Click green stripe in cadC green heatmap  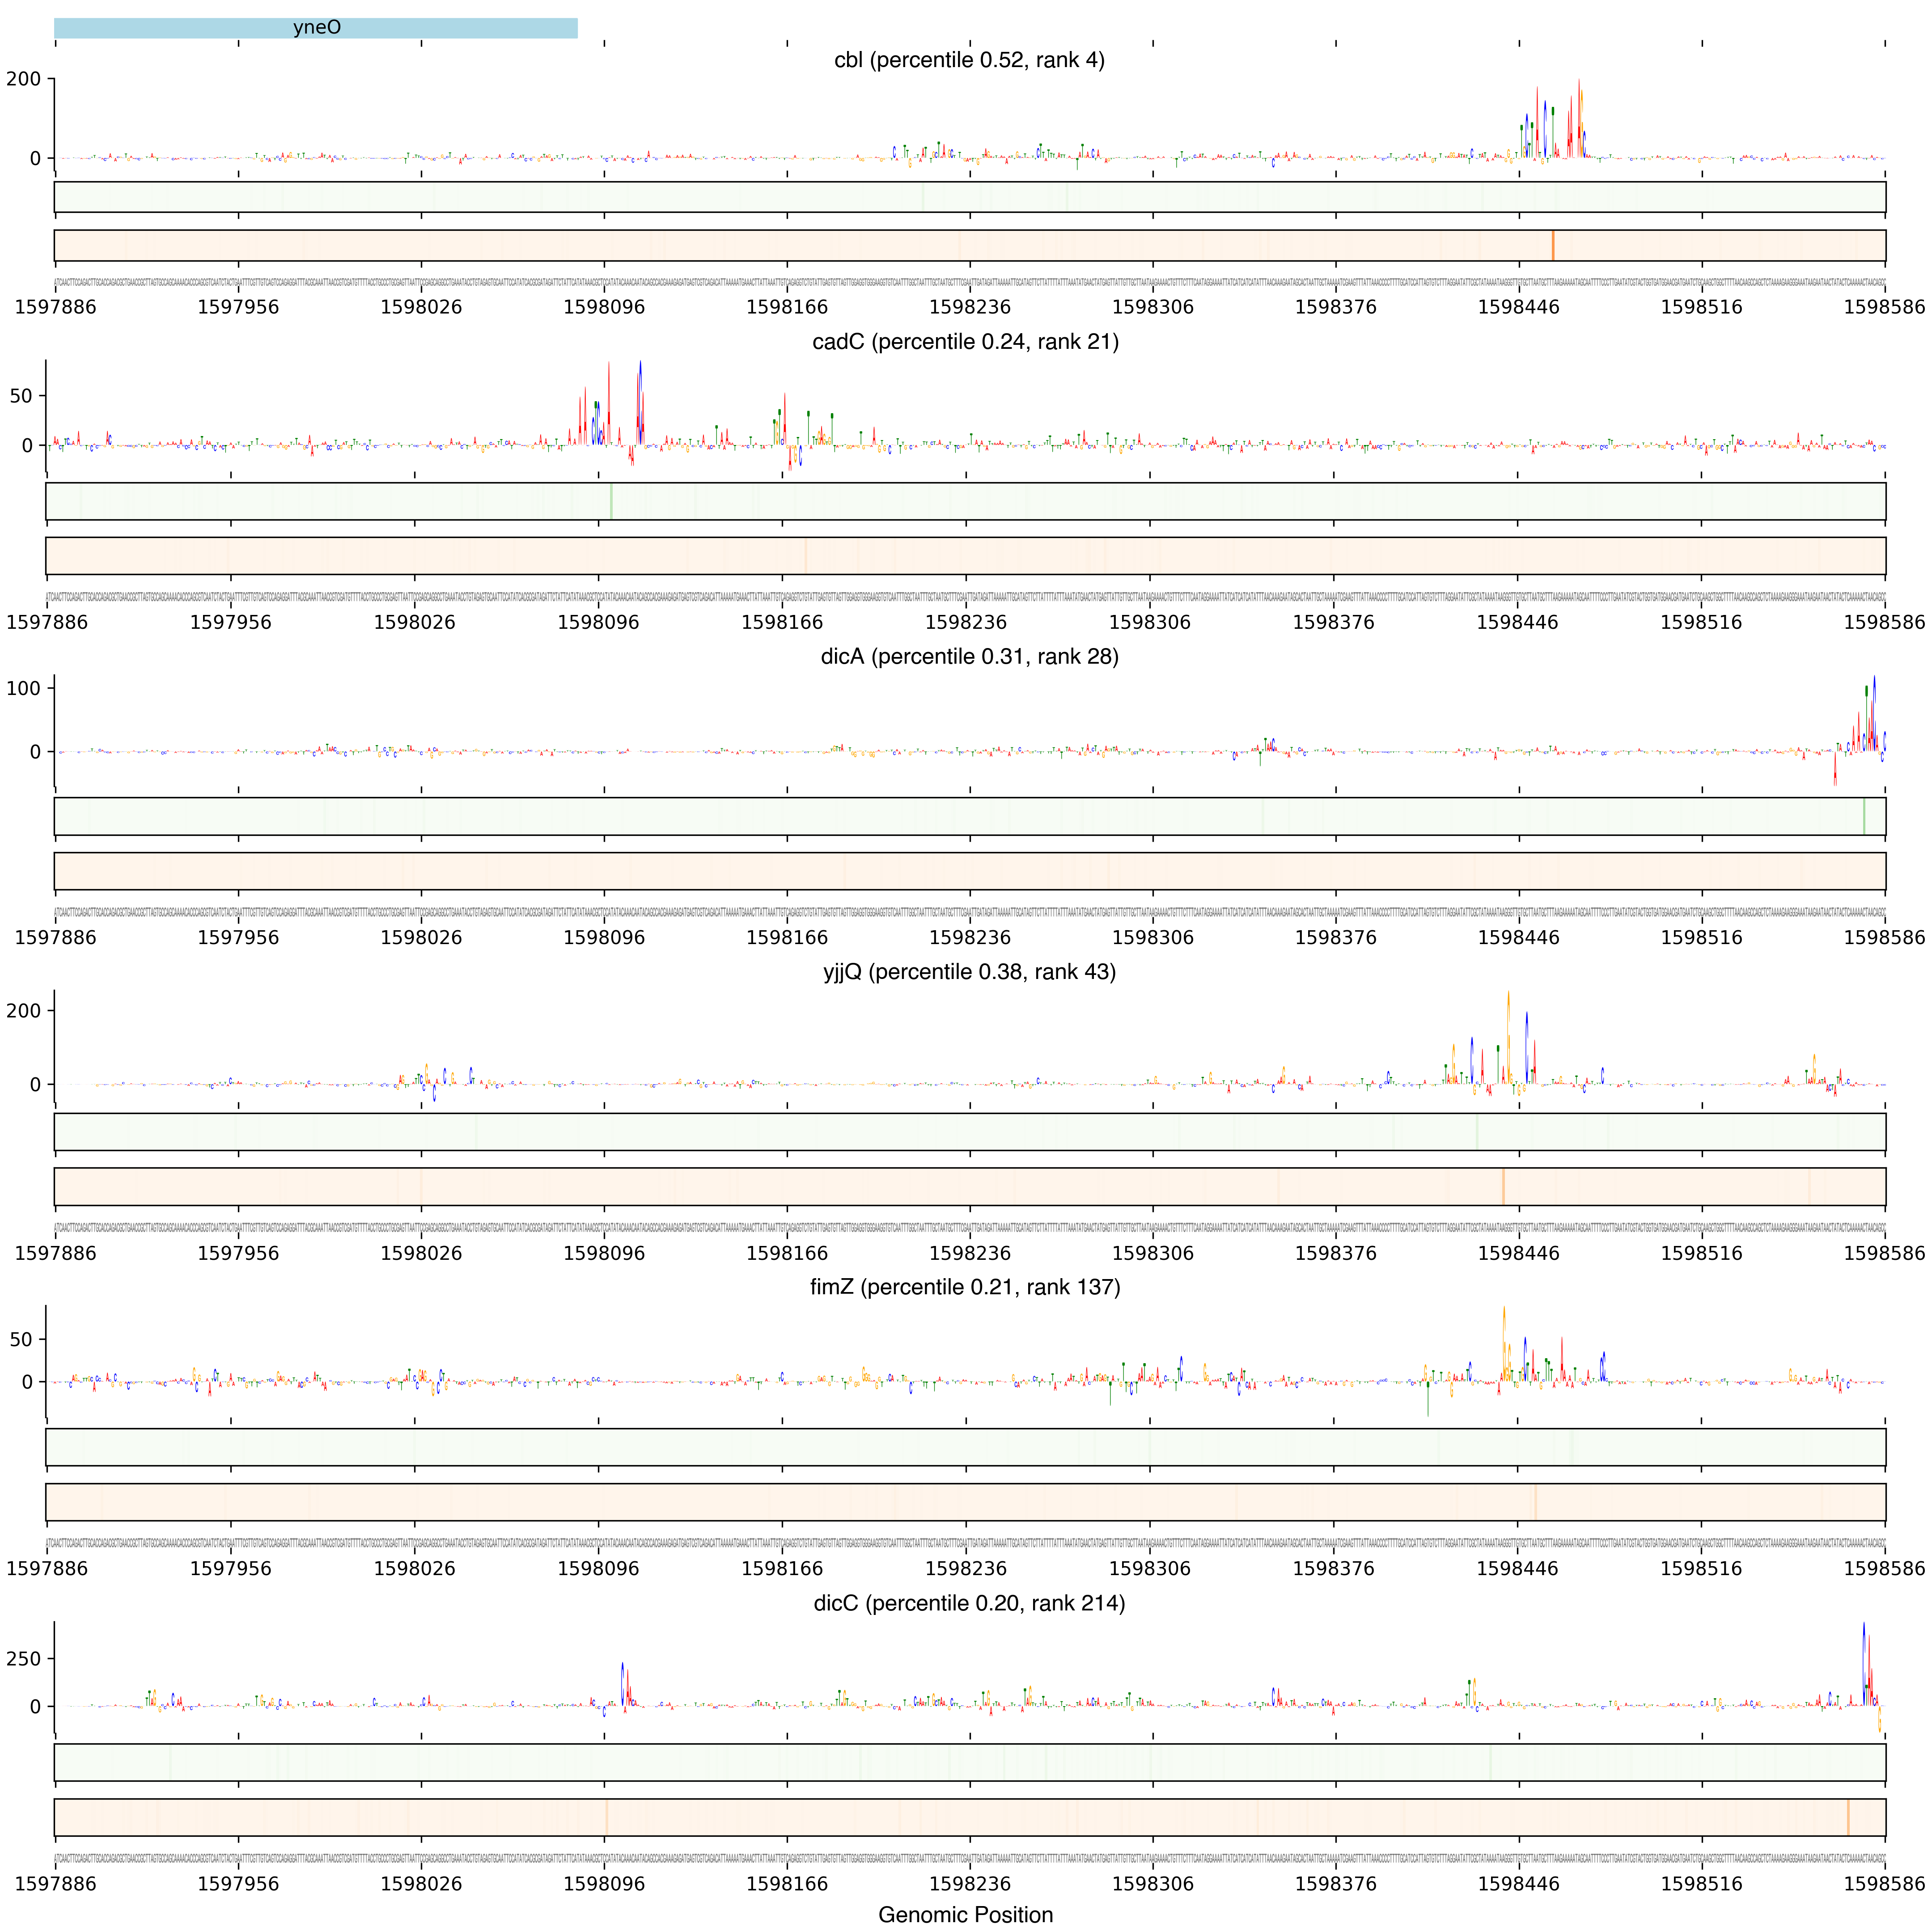pos(611,501)
